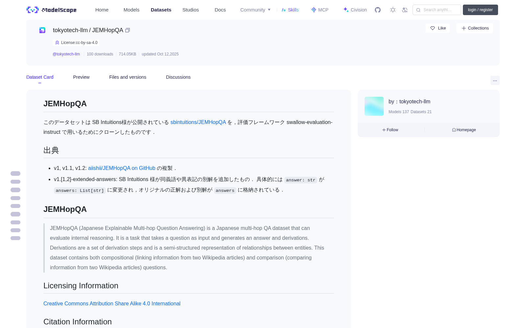Viewport: 526px width, 328px height.
Task: Open the Studios navigation item
Action: click(x=191, y=10)
